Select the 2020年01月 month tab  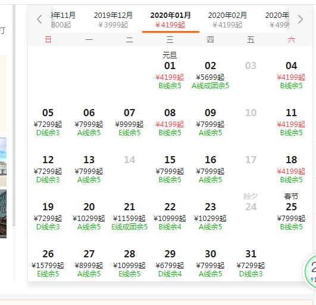tap(171, 20)
